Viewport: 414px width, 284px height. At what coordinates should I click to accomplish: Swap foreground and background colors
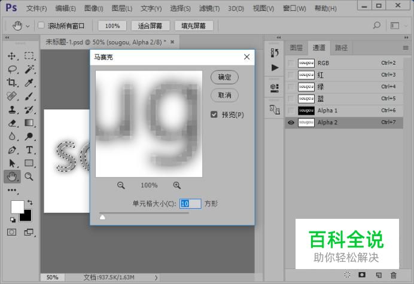tap(30, 202)
